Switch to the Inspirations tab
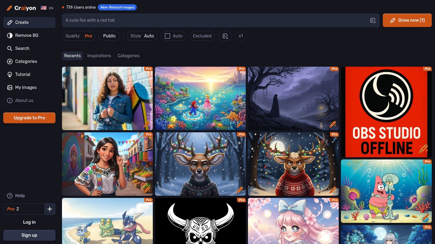The image size is (435, 244). tap(99, 56)
